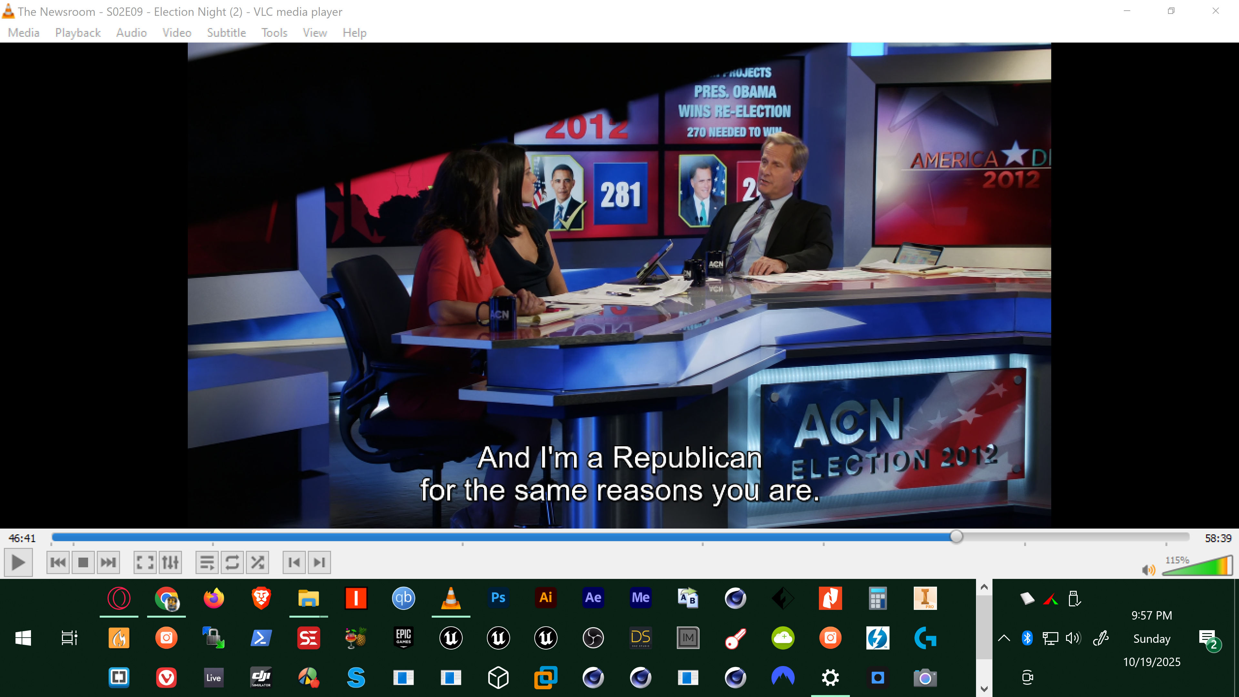Open the Playback menu
The width and height of the screenshot is (1239, 697).
[77, 33]
